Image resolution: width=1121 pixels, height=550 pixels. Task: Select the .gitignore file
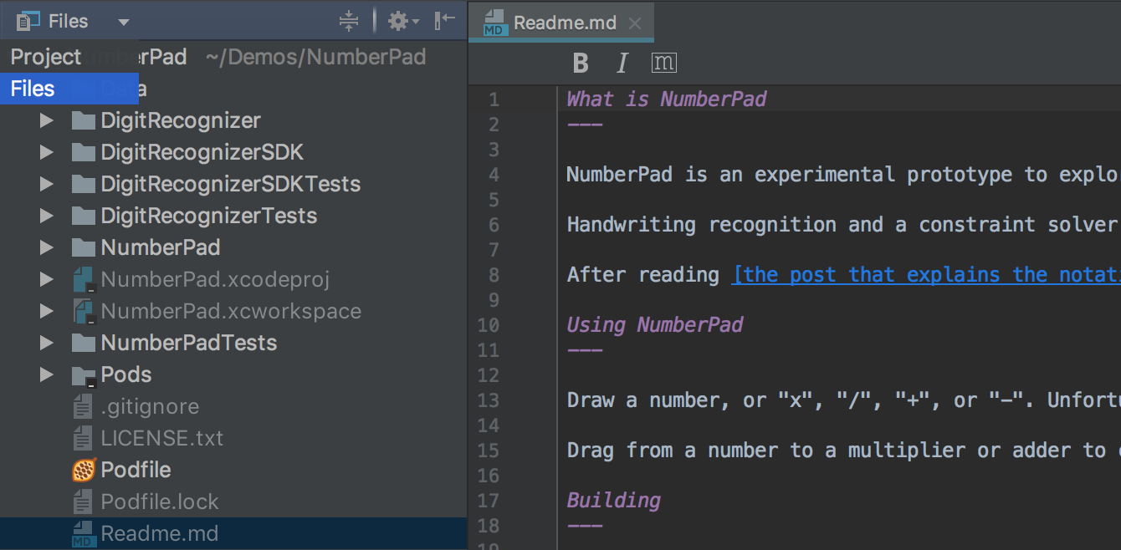tap(150, 407)
